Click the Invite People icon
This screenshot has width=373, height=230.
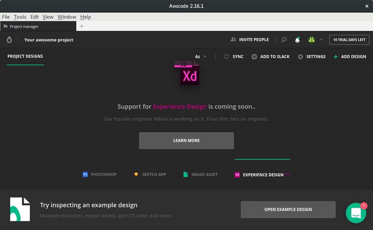point(233,39)
